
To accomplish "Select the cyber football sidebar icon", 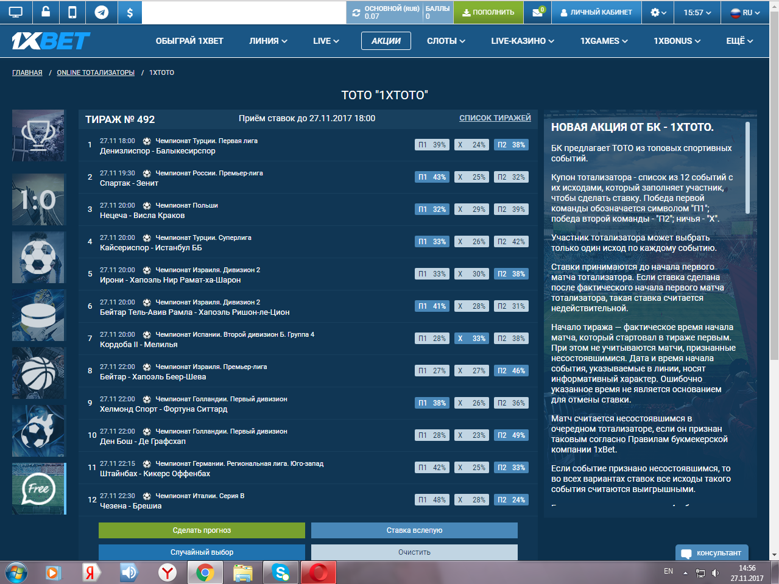I will point(38,431).
